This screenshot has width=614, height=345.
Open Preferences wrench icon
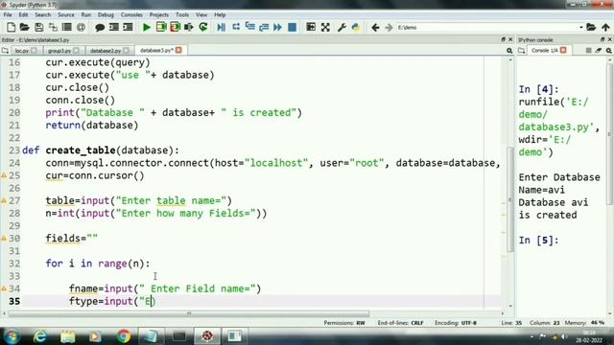pos(342,28)
